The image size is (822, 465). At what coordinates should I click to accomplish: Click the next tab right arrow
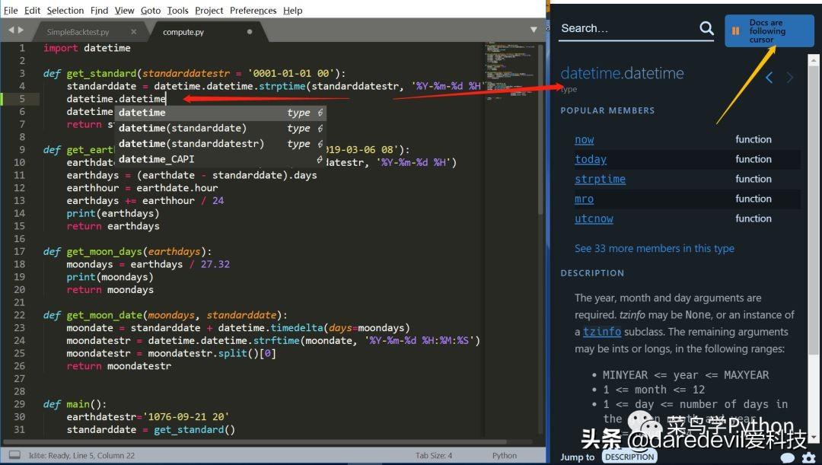pos(21,30)
